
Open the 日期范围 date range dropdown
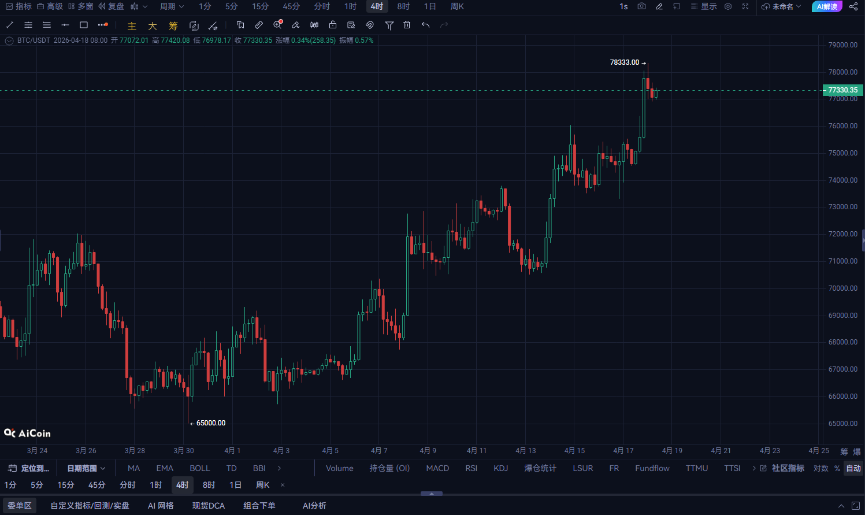coord(86,468)
